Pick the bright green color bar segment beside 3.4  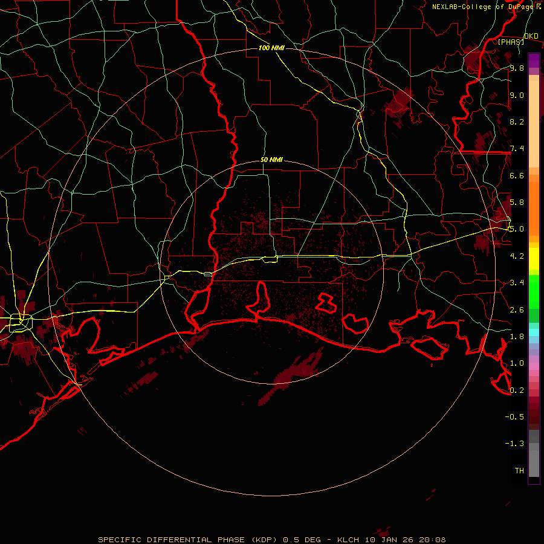click(534, 292)
